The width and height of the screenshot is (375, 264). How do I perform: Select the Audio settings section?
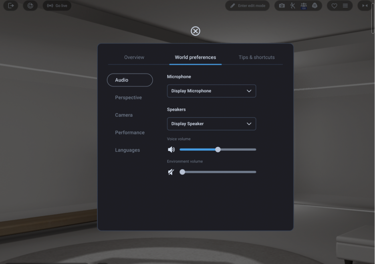(129, 80)
